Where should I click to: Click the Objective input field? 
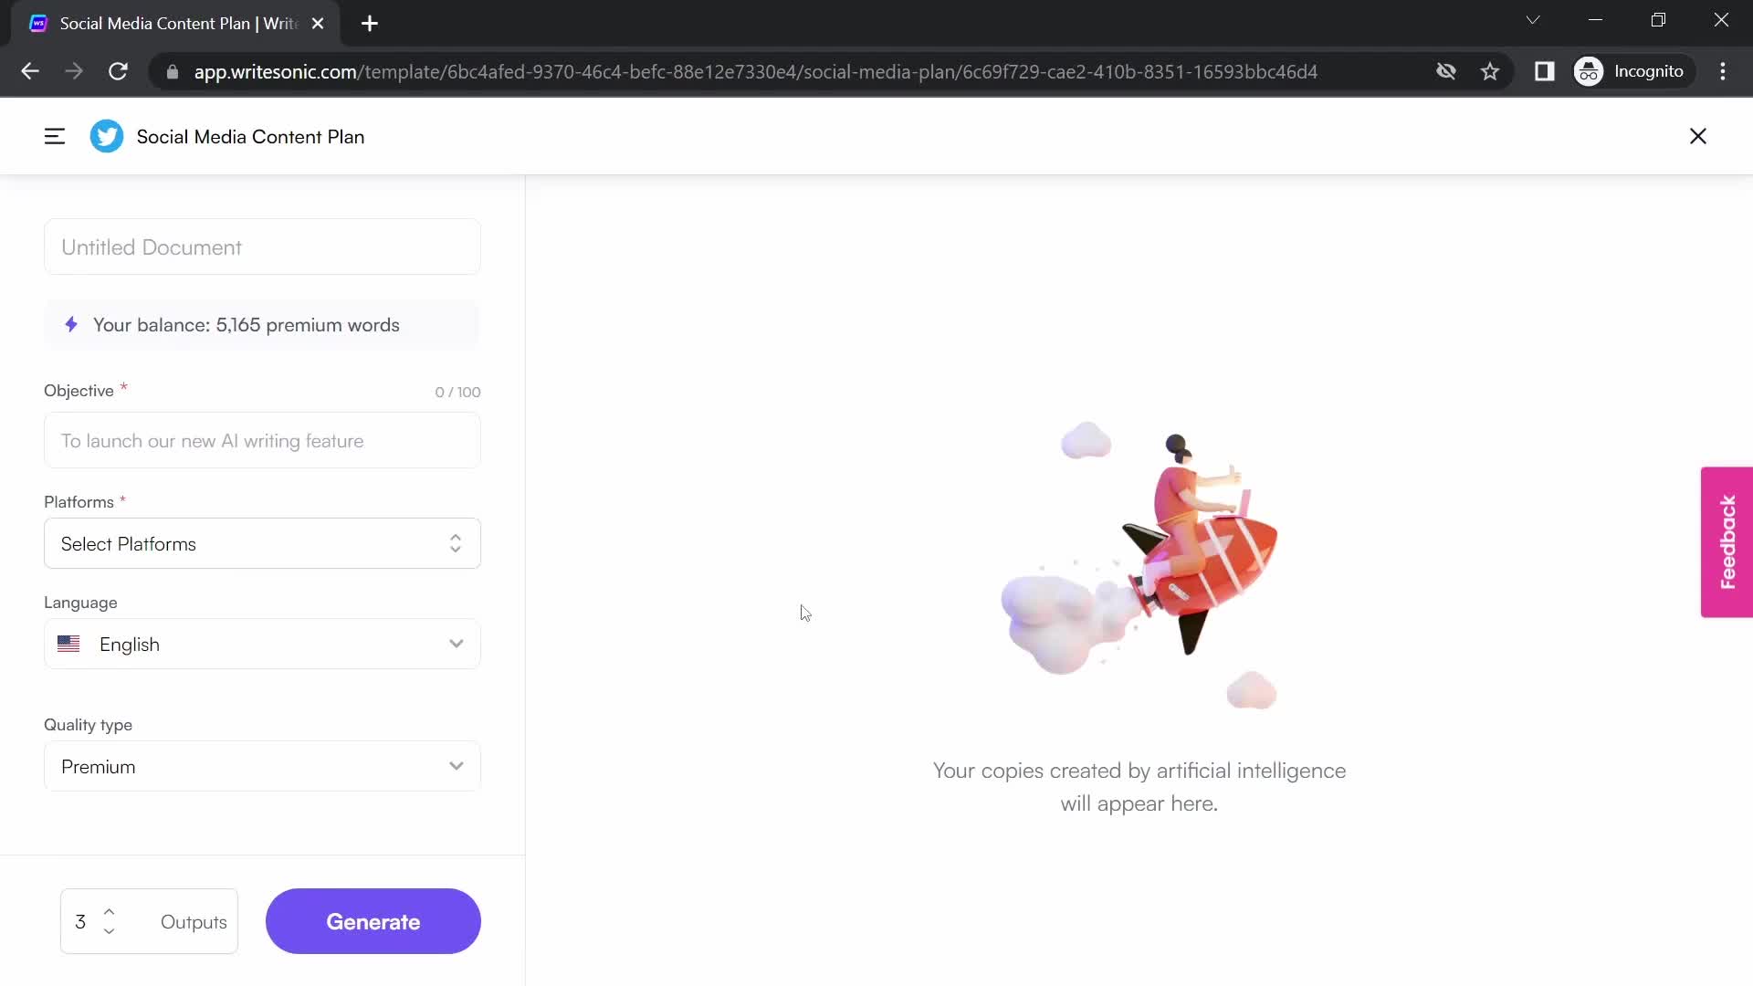tap(262, 441)
